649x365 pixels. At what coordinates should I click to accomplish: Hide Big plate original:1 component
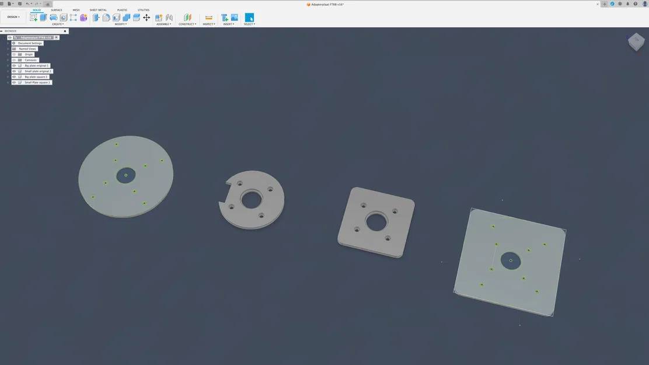click(x=14, y=65)
